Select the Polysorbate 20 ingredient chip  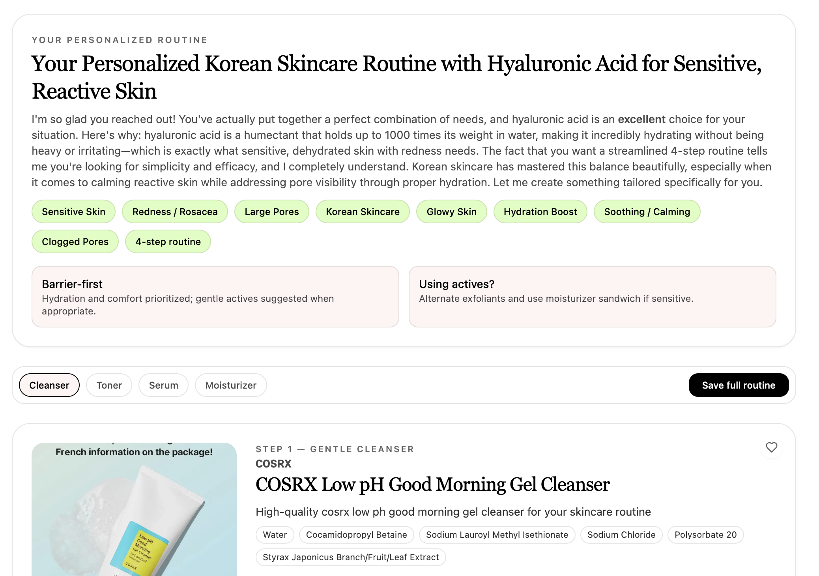705,535
